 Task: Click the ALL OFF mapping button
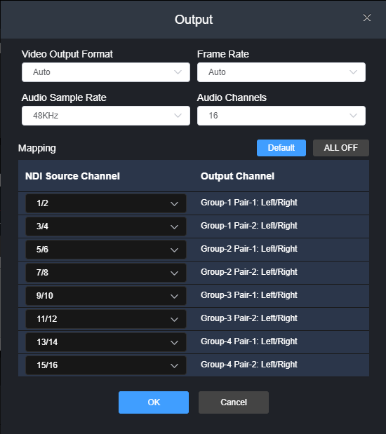click(341, 148)
